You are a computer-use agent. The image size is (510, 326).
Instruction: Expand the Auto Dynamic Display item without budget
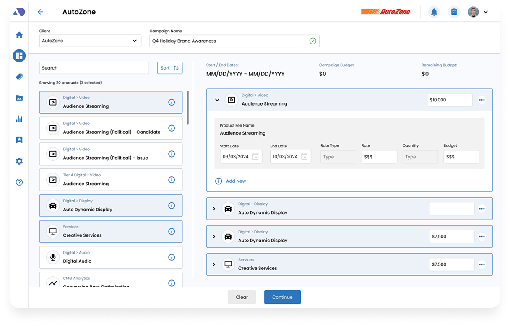[214, 209]
